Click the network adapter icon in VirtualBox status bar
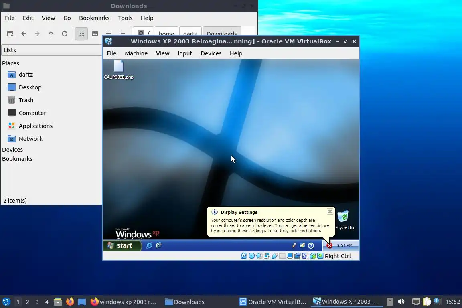462x308 pixels. (267, 256)
